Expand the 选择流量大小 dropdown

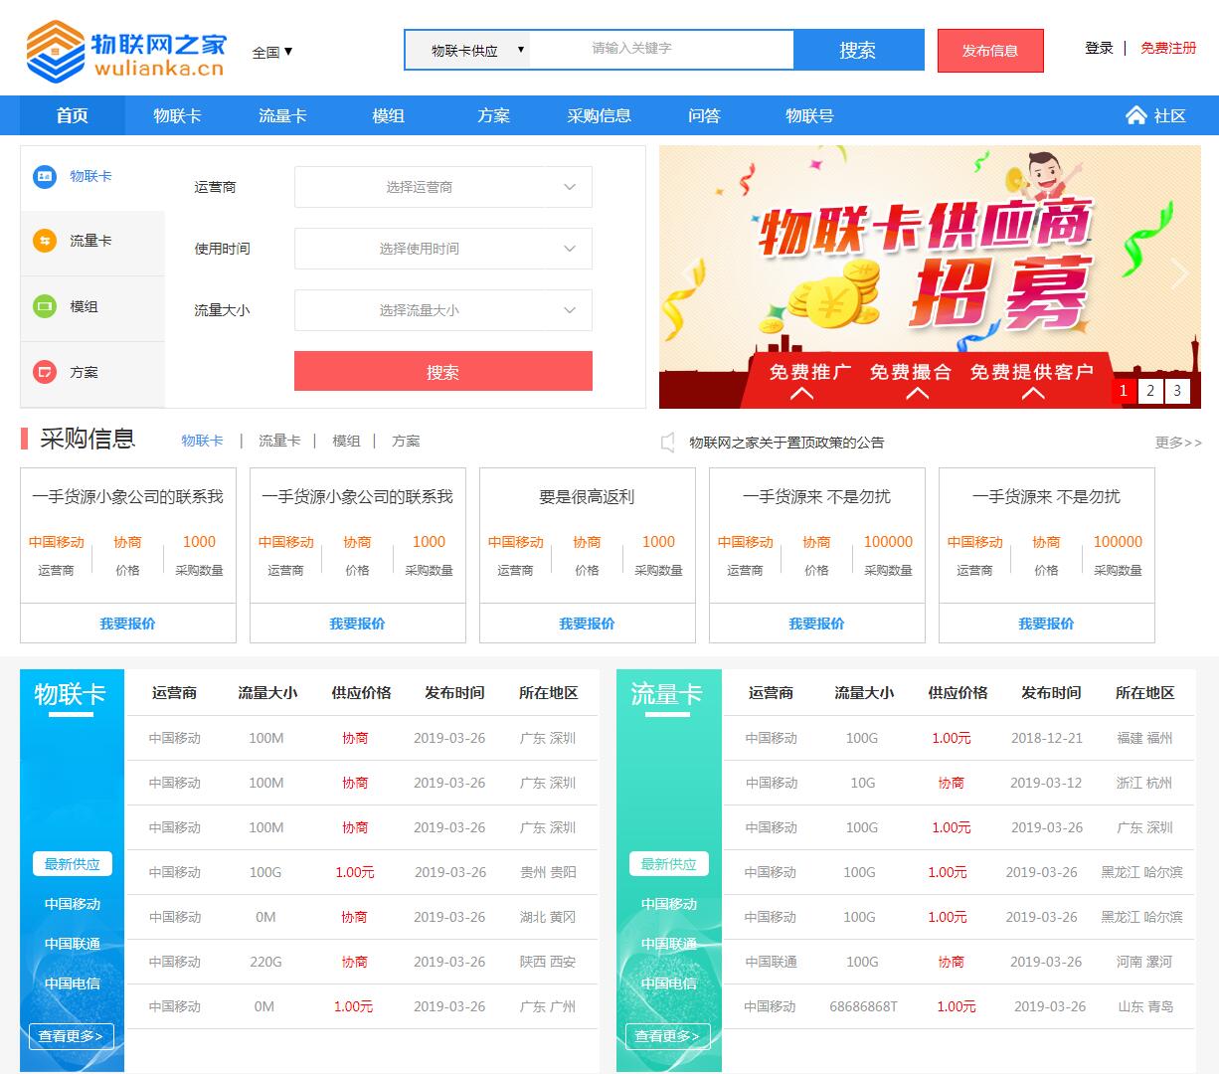pos(443,310)
